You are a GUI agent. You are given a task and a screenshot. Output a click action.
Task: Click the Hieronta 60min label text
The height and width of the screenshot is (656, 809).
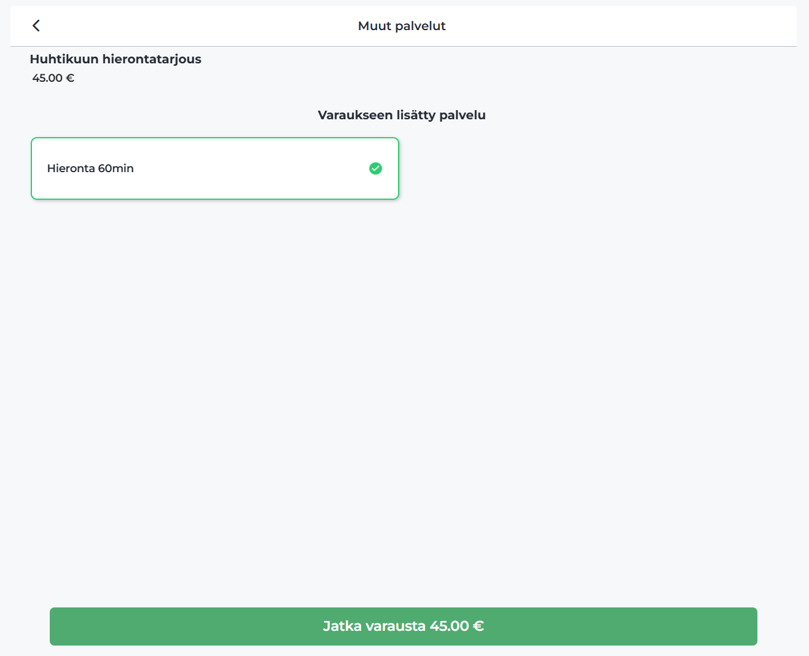tap(90, 168)
